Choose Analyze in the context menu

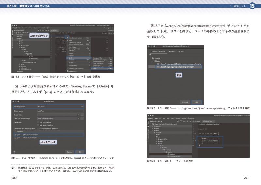(78, 55)
